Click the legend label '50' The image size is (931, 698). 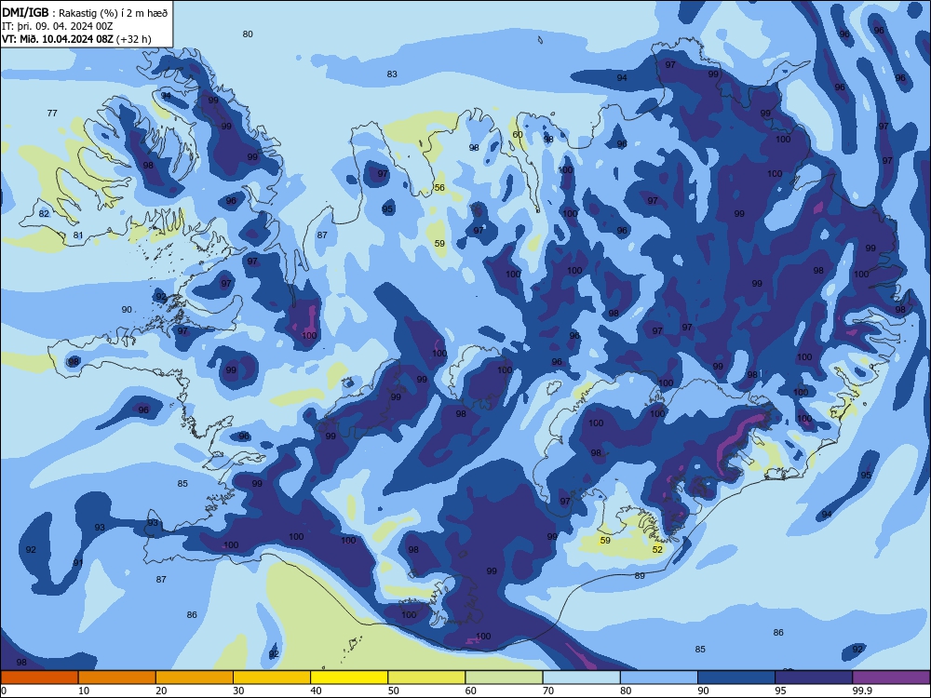pos(393,691)
